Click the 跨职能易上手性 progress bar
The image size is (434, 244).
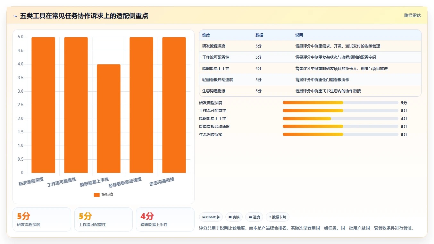point(340,119)
